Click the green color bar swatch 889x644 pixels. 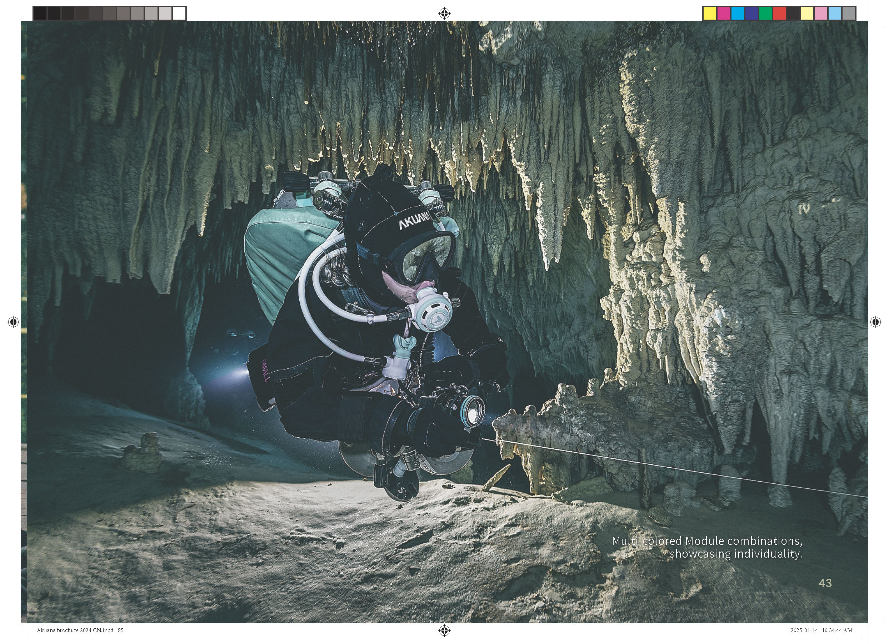(765, 13)
